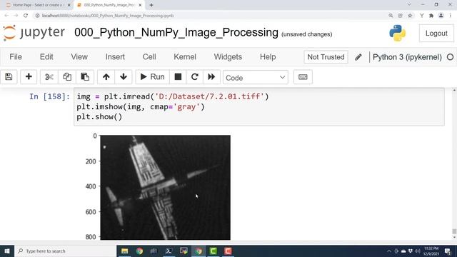Open the notification center icon
The height and width of the screenshot is (257, 457).
(x=448, y=251)
